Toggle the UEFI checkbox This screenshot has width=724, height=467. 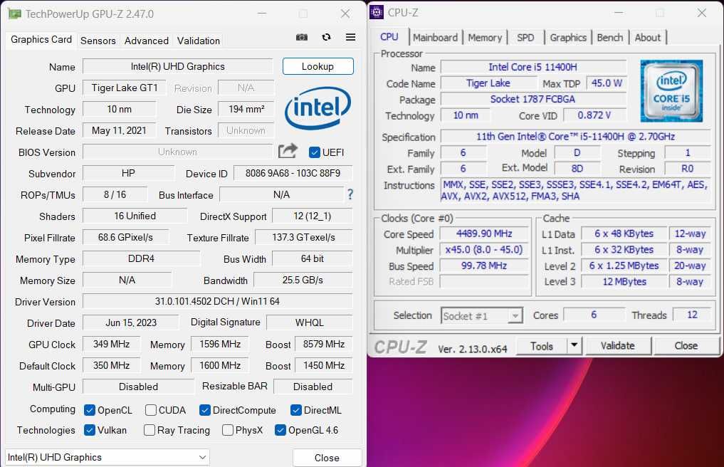[x=315, y=152]
